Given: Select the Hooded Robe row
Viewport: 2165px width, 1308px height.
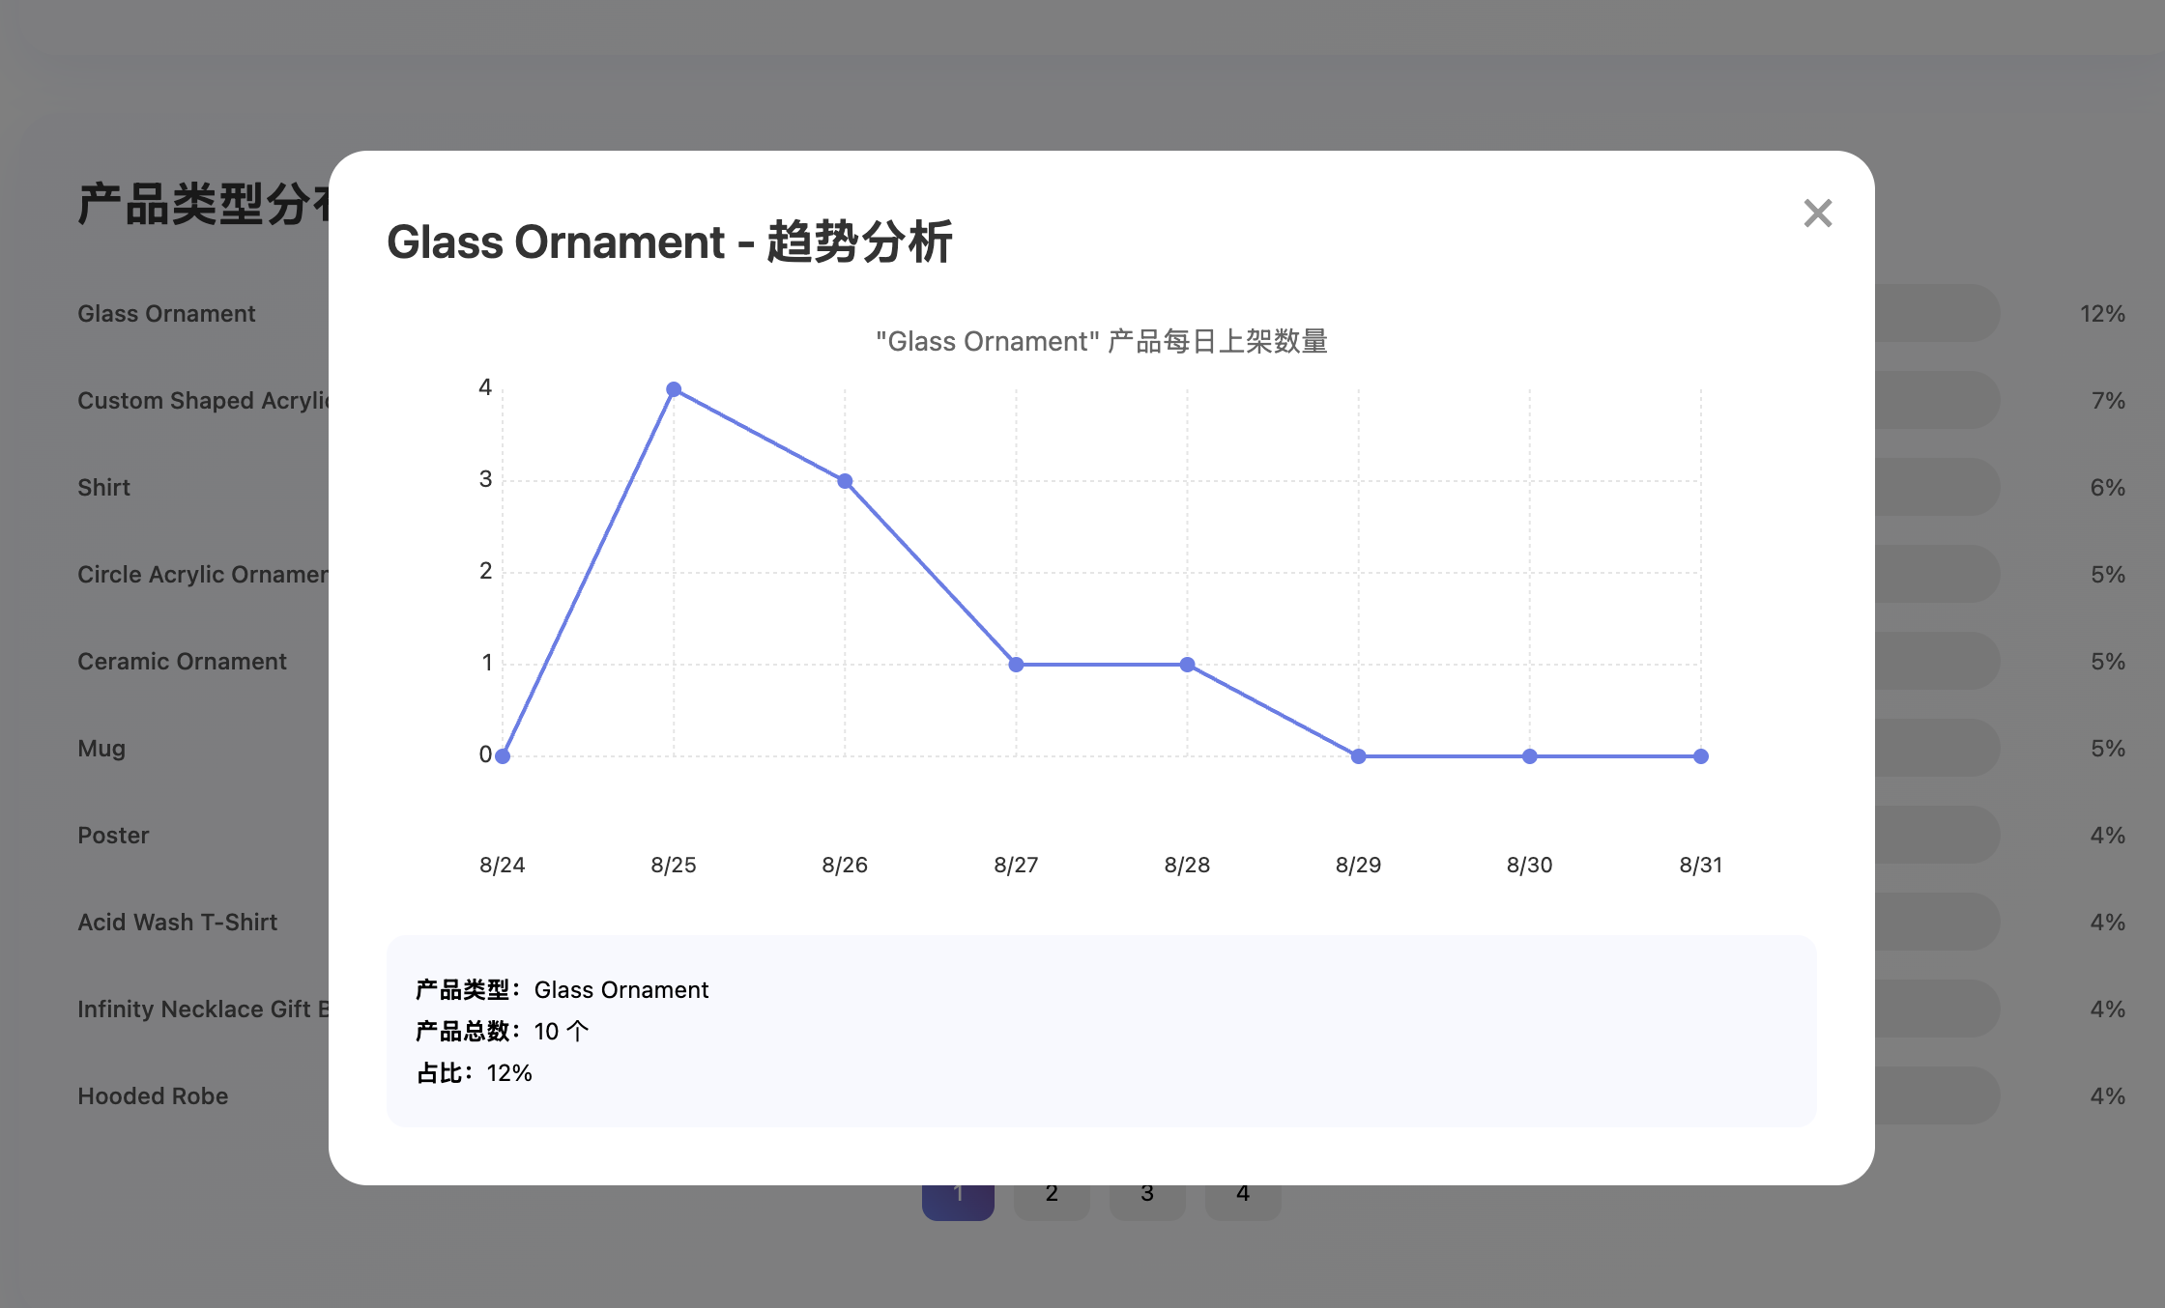Looking at the screenshot, I should pyautogui.click(x=153, y=1096).
